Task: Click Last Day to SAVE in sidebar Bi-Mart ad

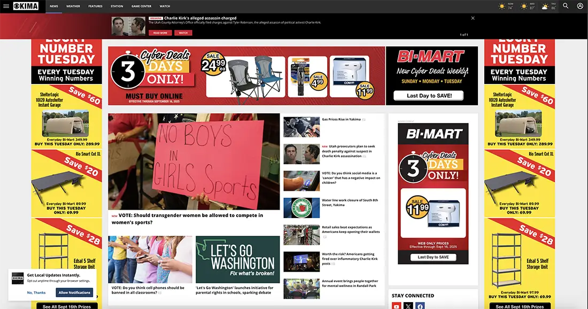Action: point(433,257)
